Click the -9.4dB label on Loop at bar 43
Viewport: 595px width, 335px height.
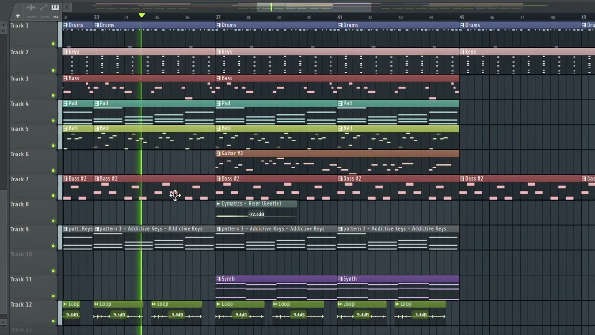(420, 315)
